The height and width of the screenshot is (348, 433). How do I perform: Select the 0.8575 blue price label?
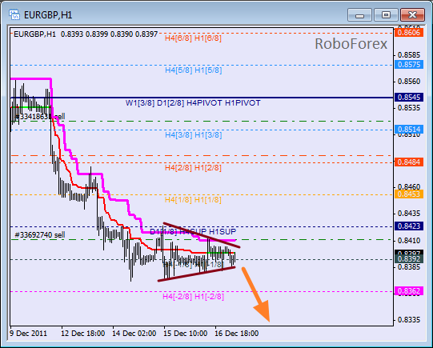click(409, 65)
